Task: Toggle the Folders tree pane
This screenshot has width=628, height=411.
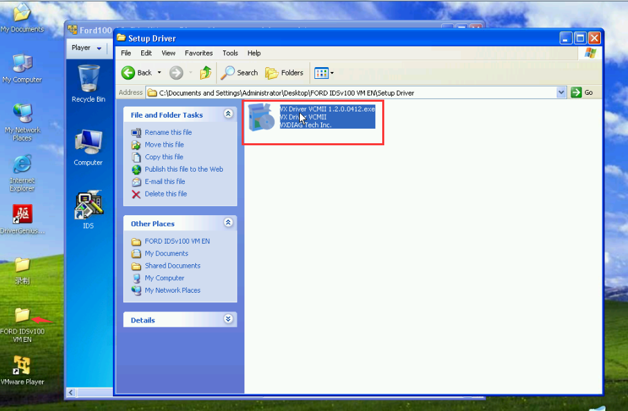Action: [x=285, y=73]
